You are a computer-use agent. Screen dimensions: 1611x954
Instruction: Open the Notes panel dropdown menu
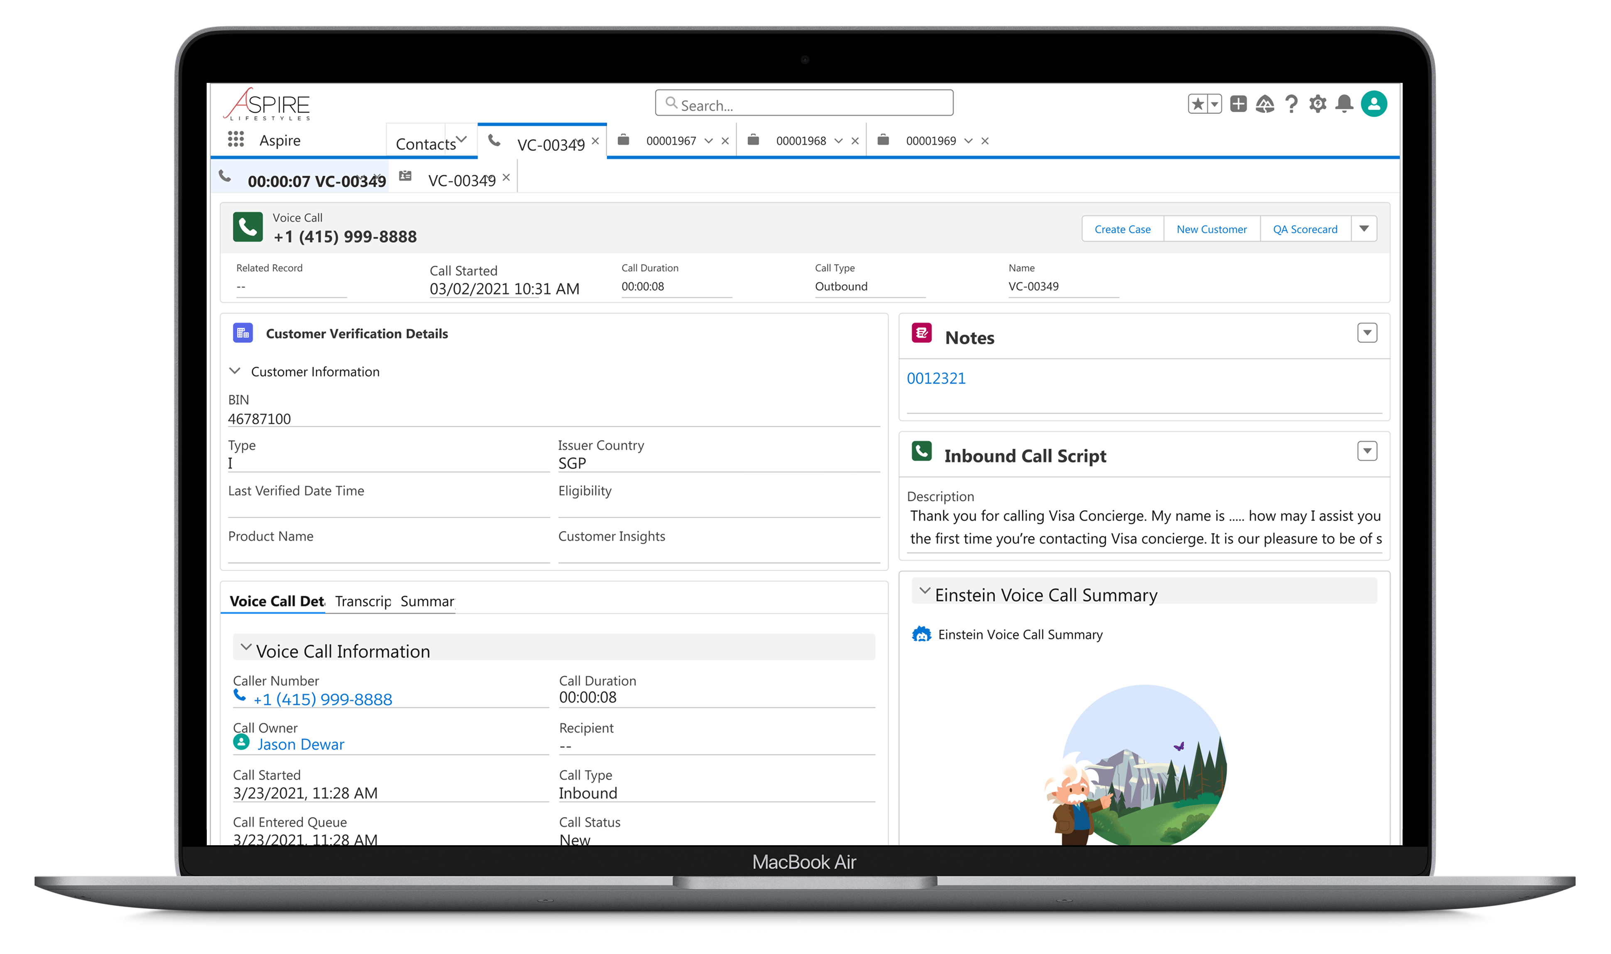pyautogui.click(x=1367, y=333)
